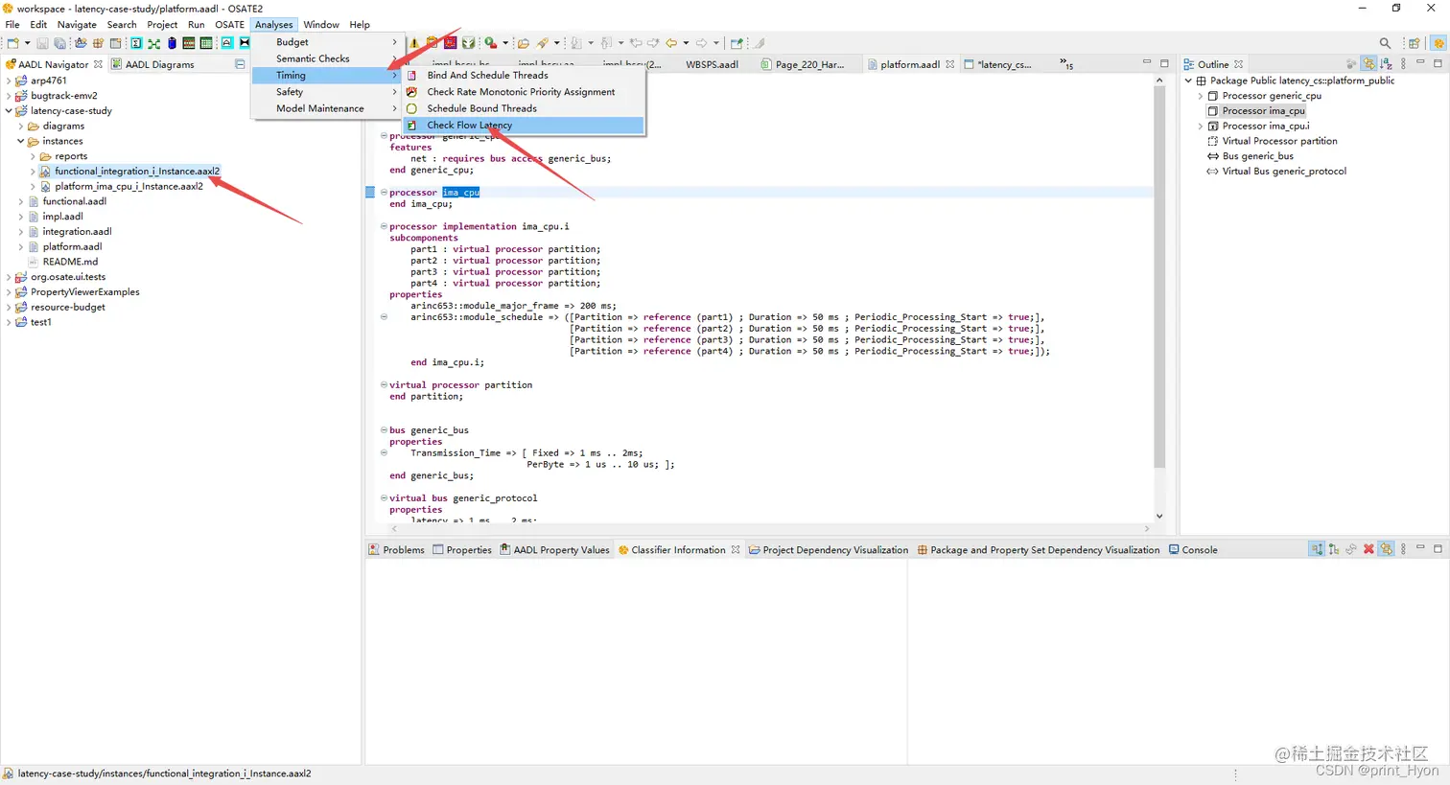Screen dimensions: 1450x785
Task: Close the AADL Navigator view tab
Action: point(98,64)
